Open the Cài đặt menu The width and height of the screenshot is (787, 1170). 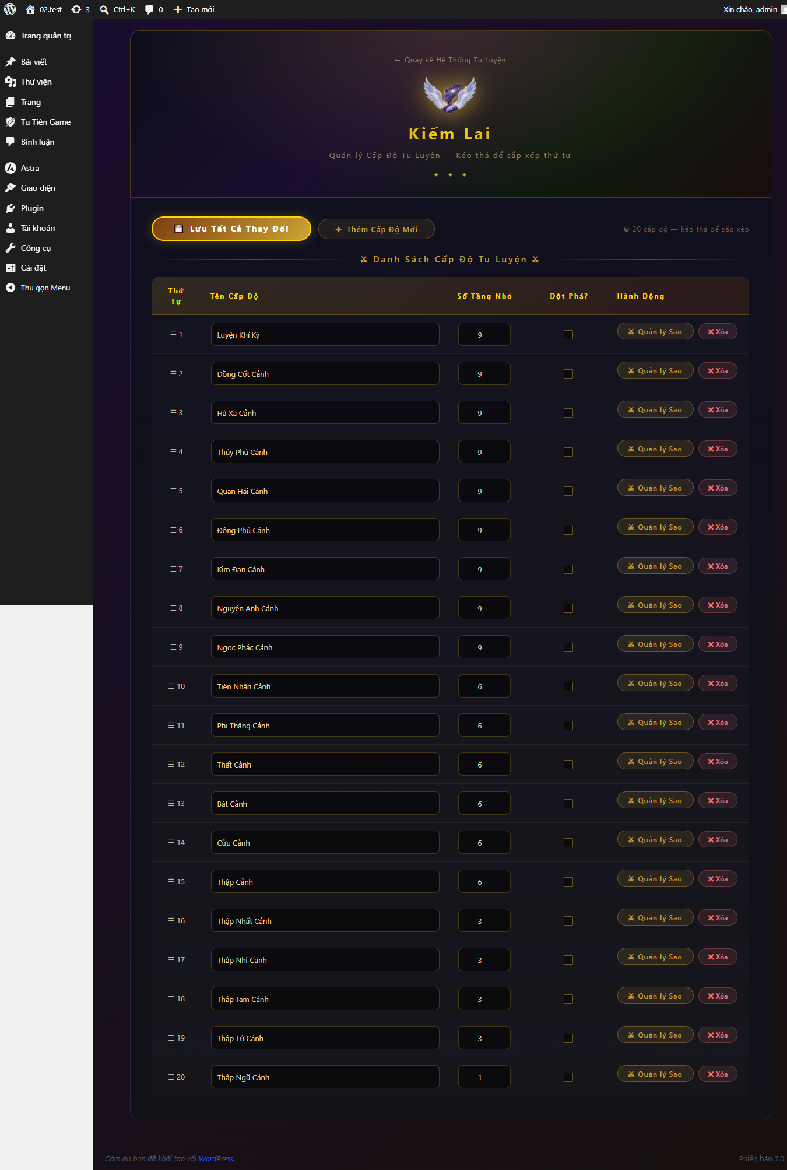[33, 268]
